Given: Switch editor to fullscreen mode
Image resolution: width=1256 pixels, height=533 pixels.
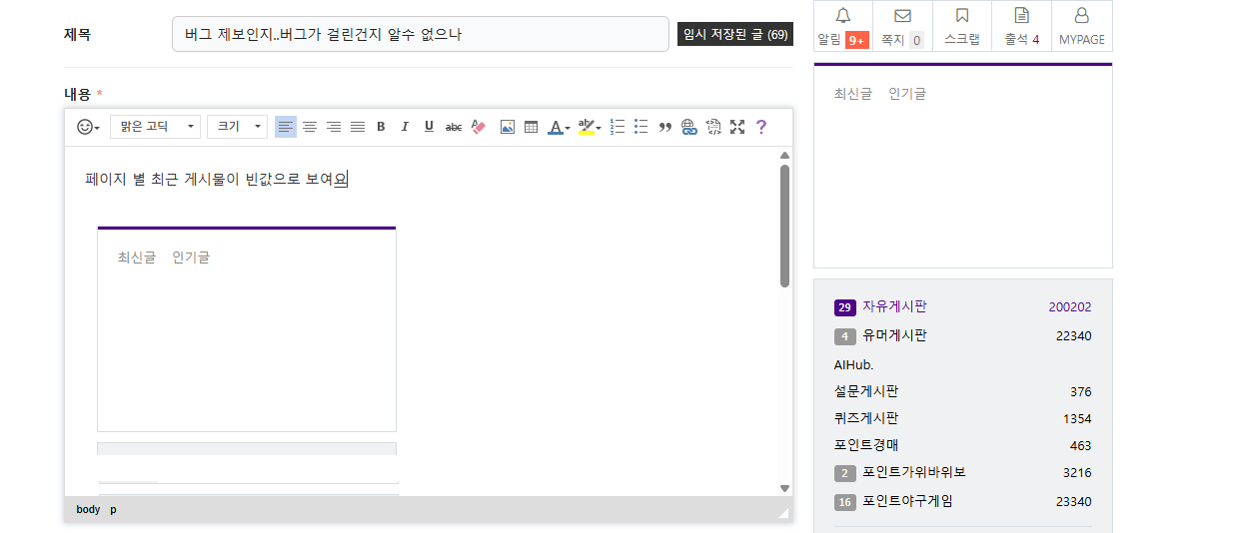Looking at the screenshot, I should click(737, 127).
